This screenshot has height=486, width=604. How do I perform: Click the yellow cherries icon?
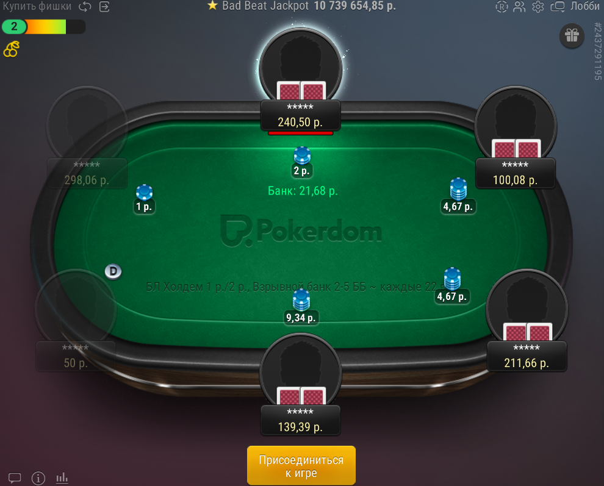(x=11, y=49)
